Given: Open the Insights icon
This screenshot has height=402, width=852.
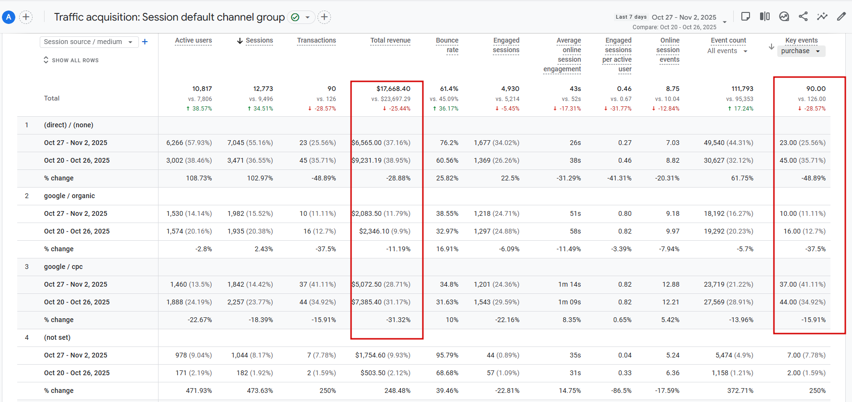Looking at the screenshot, I should tap(784, 16).
